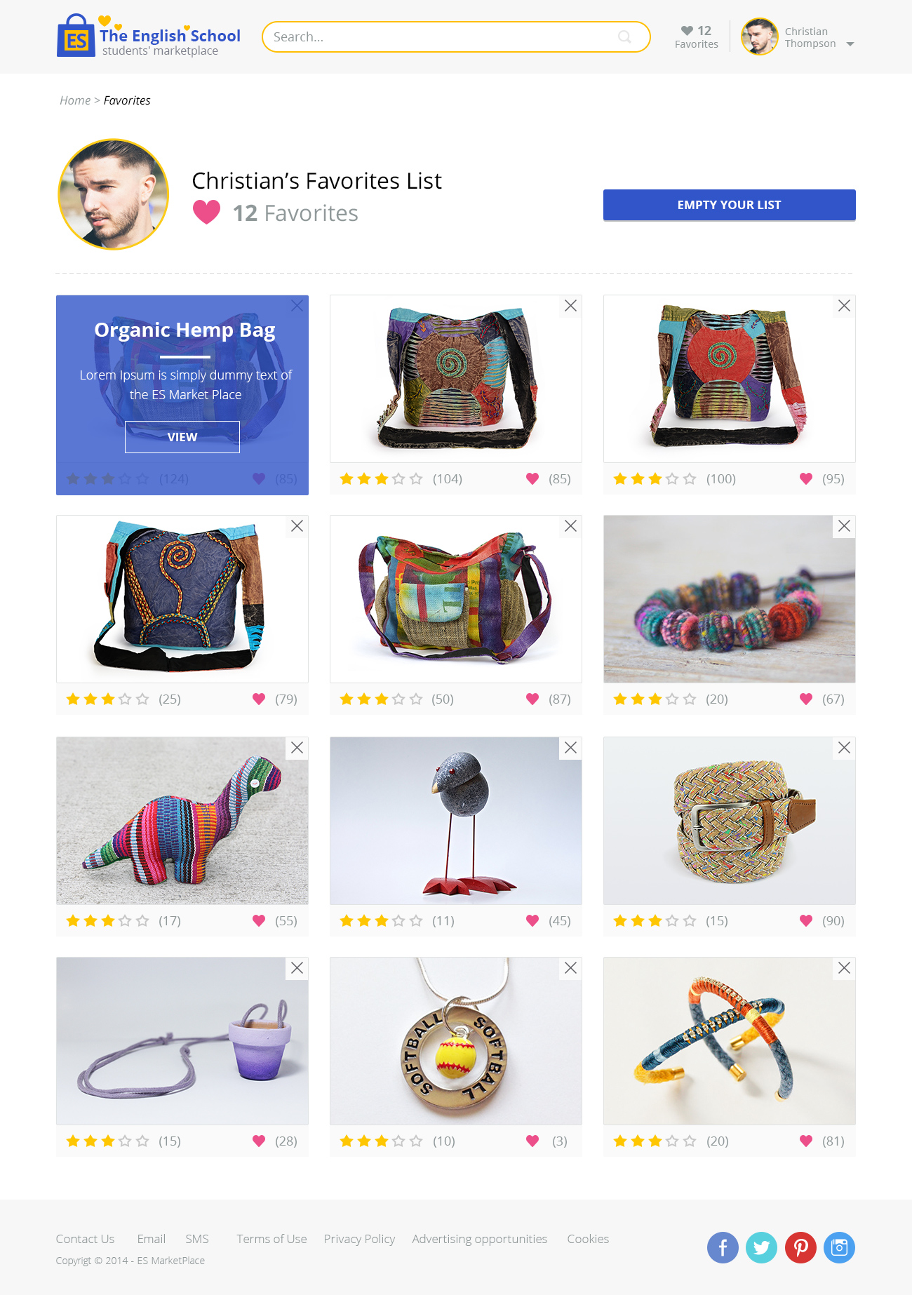
Task: Toggle heart on the bird figurine item
Action: (532, 920)
